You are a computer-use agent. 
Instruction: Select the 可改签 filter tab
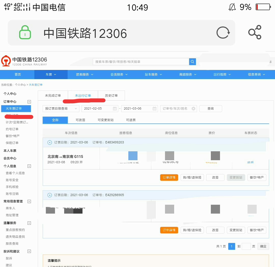click(x=80, y=120)
